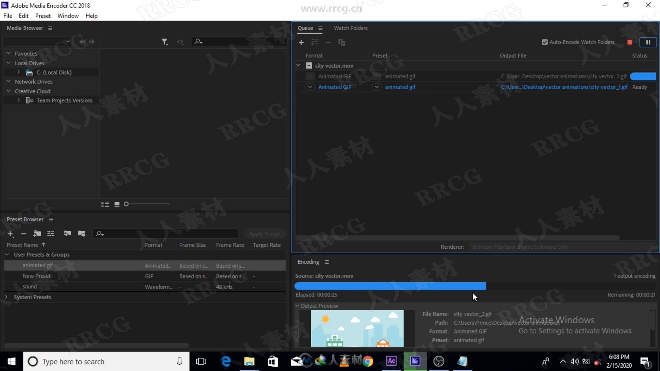Open the Edit menu

tap(23, 16)
